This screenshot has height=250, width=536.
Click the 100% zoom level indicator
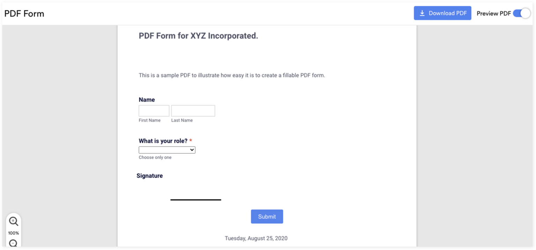pos(13,233)
